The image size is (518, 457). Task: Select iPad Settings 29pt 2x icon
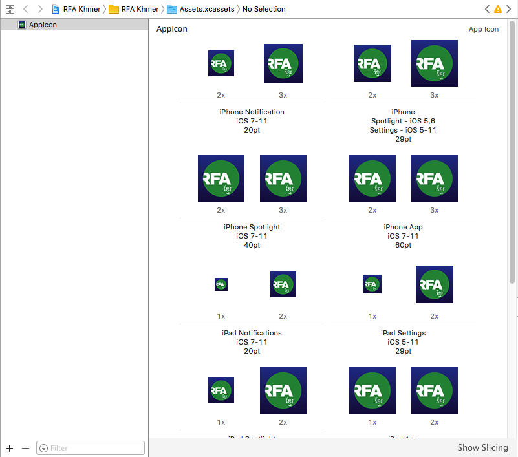435,284
